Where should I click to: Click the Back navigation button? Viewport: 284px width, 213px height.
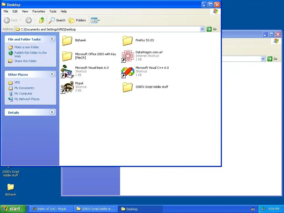coord(11,20)
